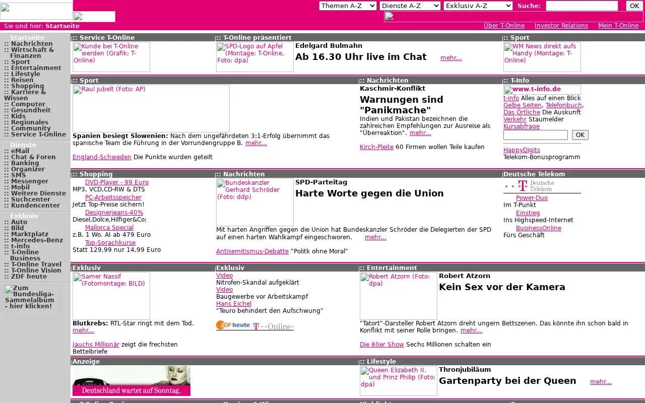
Task: Click the Bundesliga-Sammelalbum banner in sidebar
Action: pos(32,302)
